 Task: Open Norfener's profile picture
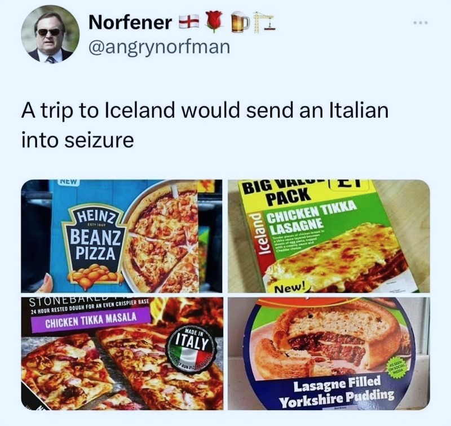pos(50,34)
